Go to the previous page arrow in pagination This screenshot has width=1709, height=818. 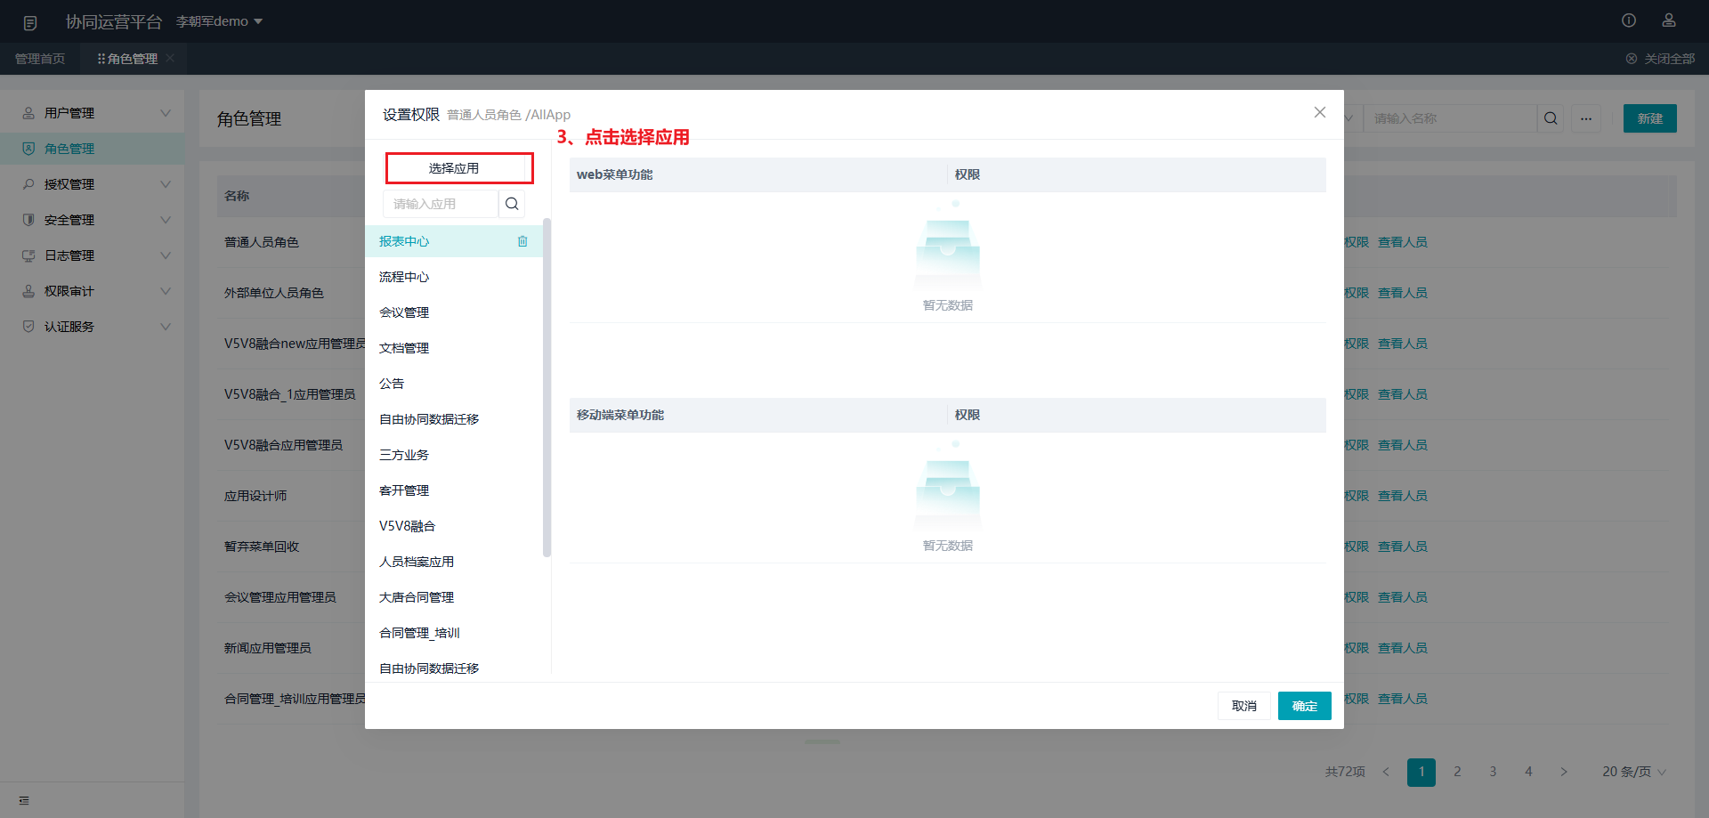tap(1386, 772)
